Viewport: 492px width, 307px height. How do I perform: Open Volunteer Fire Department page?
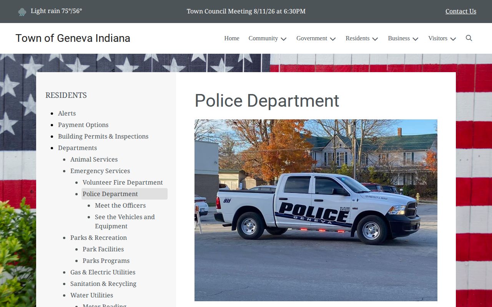pyautogui.click(x=123, y=182)
